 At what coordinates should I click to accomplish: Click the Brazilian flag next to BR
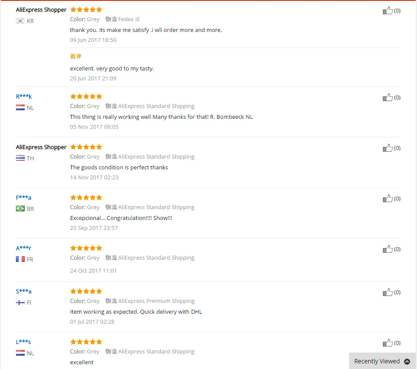20,209
